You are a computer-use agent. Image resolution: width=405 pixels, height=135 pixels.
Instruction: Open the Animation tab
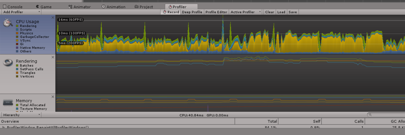[113, 7]
